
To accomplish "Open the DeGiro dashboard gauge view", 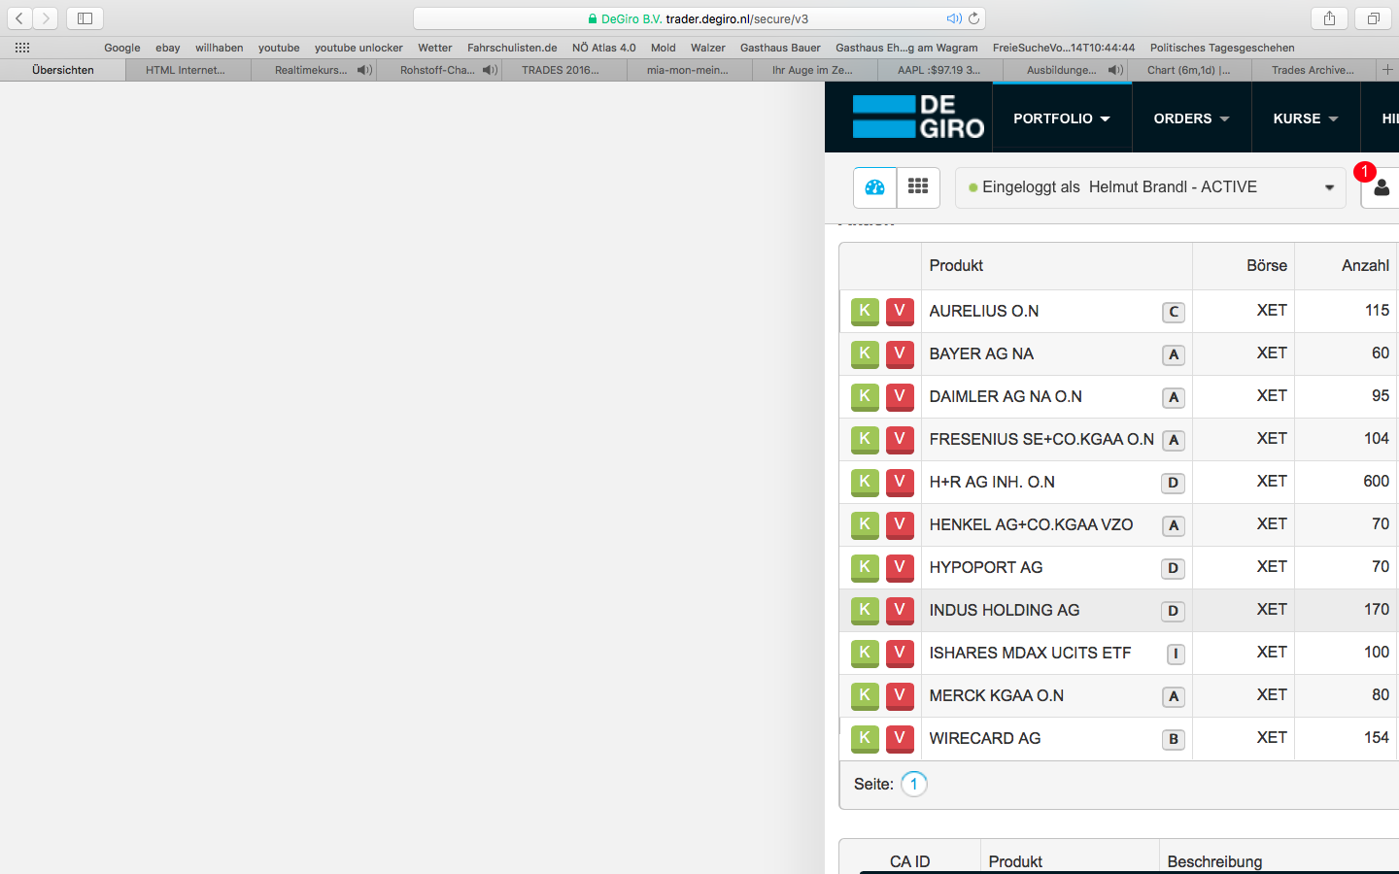I will coord(874,187).
